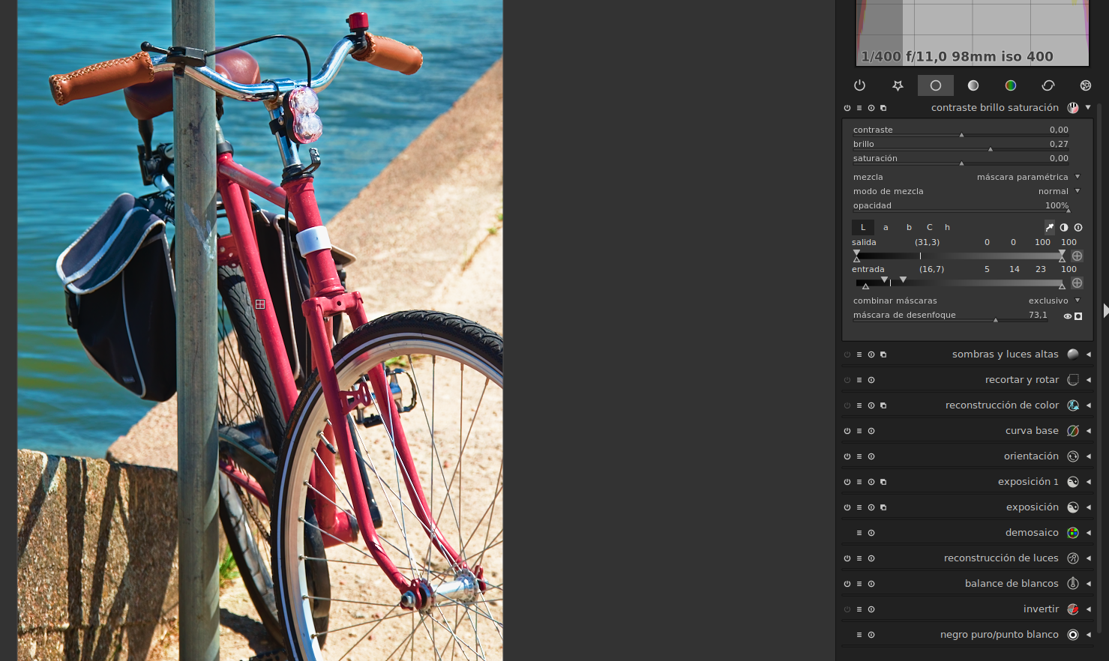Screen dimensions: 1109x661
Task: Click the module panel vertical scrollbar
Action: (x=1099, y=367)
